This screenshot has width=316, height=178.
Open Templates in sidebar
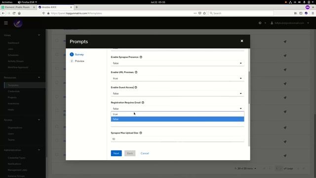coord(13,85)
